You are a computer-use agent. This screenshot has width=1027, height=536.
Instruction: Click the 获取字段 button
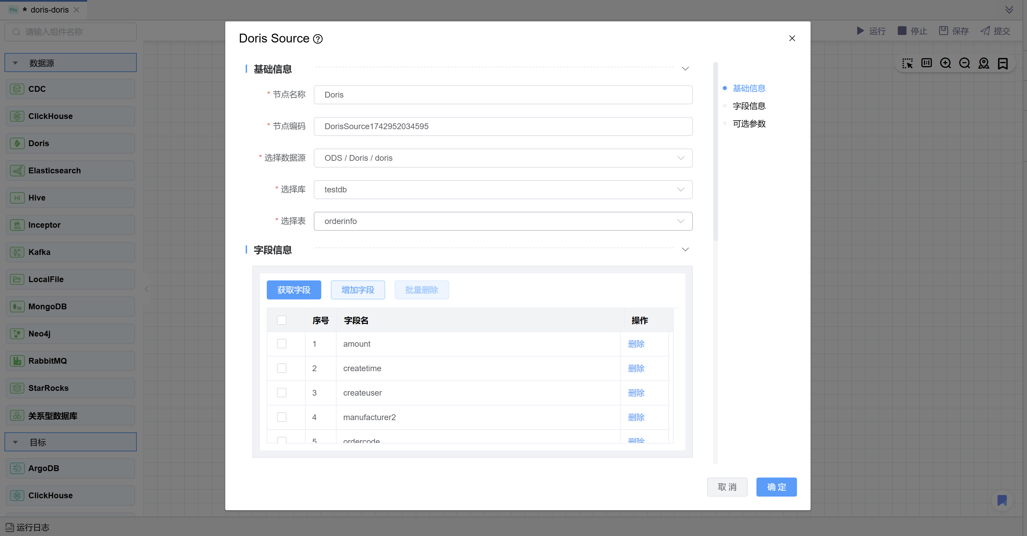pos(293,290)
